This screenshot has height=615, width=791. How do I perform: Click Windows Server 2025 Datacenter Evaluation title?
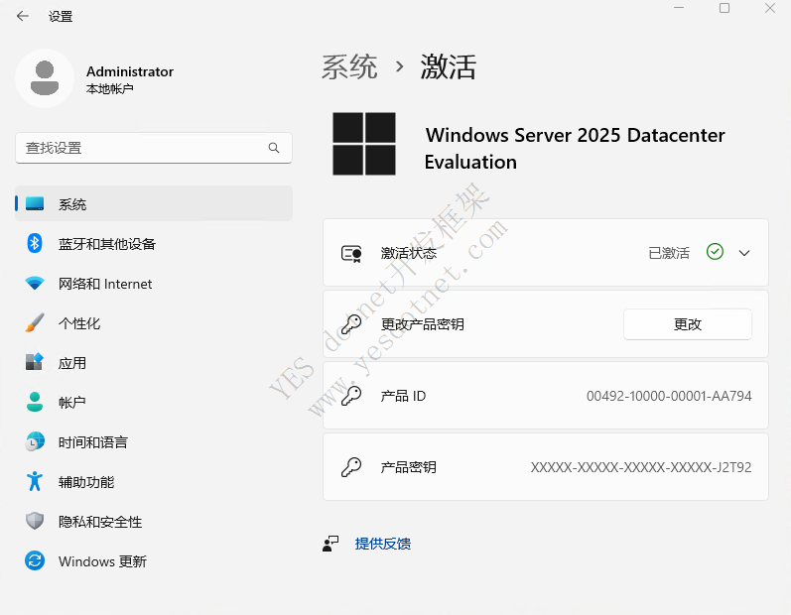click(x=575, y=148)
